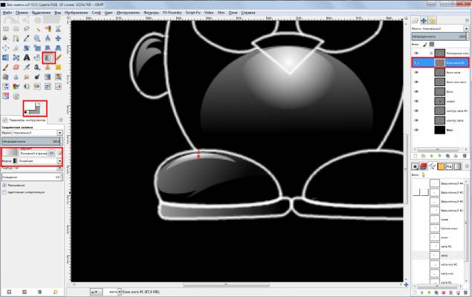Select the Free Select lasso tool
The width and height of the screenshot is (472, 297).
[27, 28]
